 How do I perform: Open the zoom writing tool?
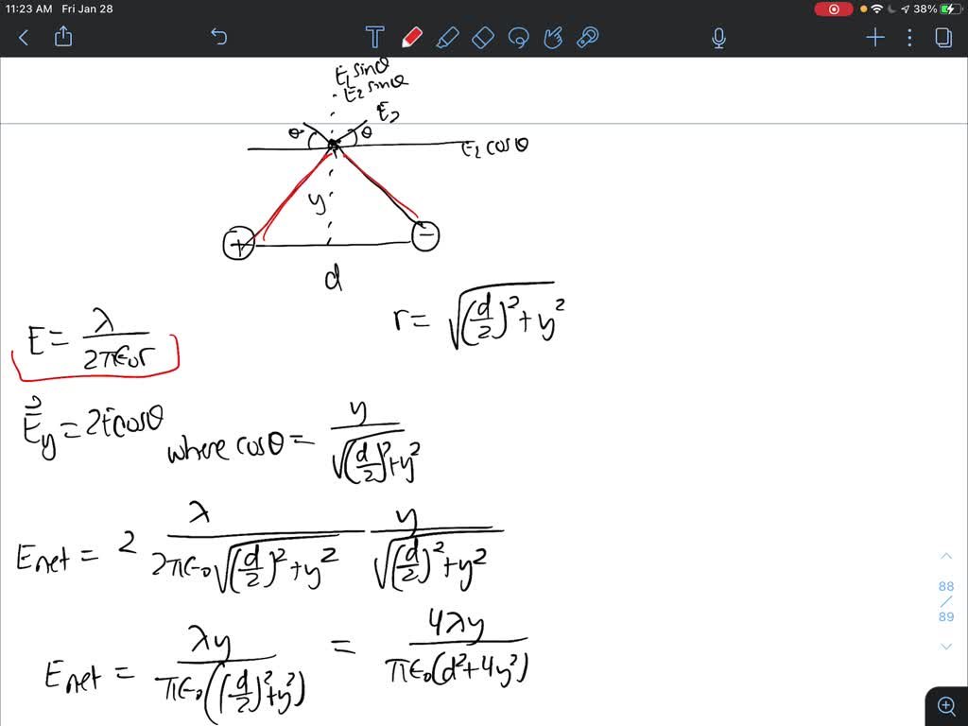tap(587, 37)
